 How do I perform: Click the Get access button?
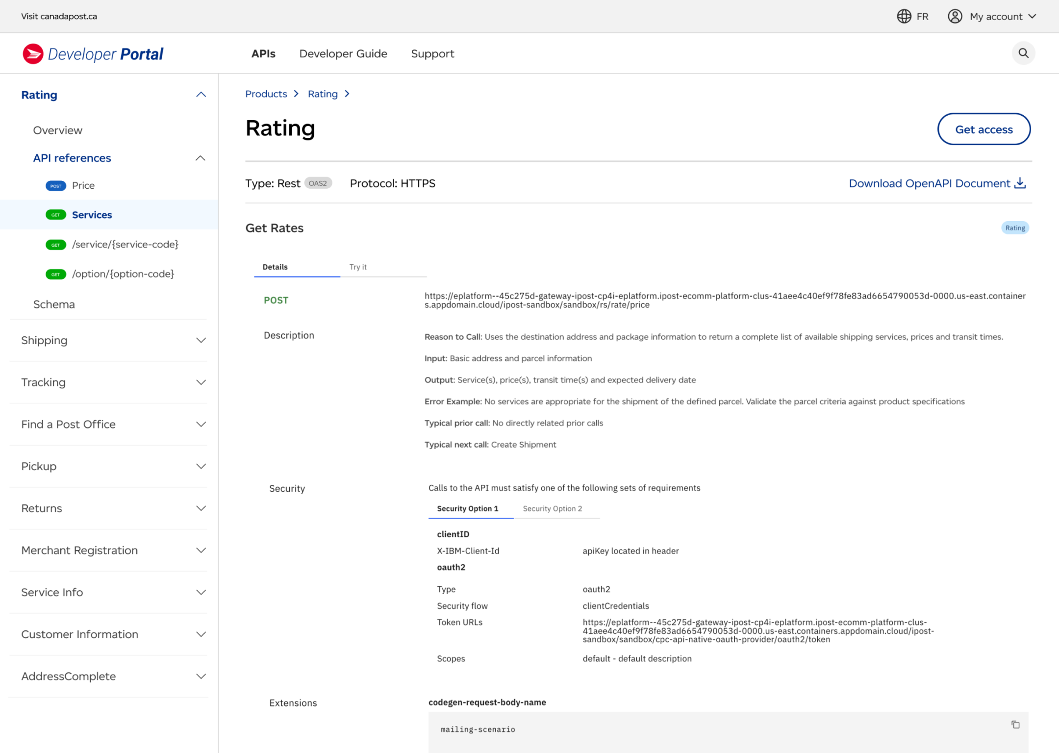point(983,129)
